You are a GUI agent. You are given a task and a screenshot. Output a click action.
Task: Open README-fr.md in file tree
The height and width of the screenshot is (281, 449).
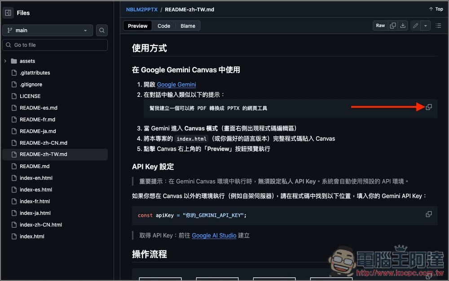(37, 120)
